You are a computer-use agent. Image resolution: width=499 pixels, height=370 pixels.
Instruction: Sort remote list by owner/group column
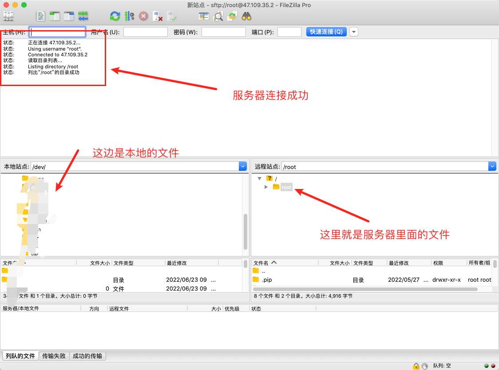coord(479,263)
